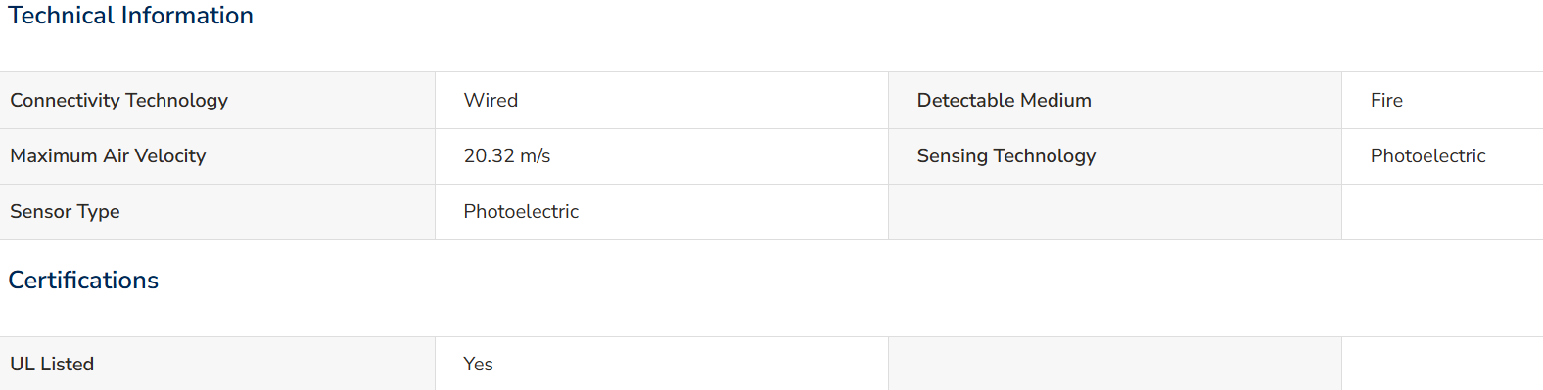Click the Certifications heading

[x=83, y=281]
